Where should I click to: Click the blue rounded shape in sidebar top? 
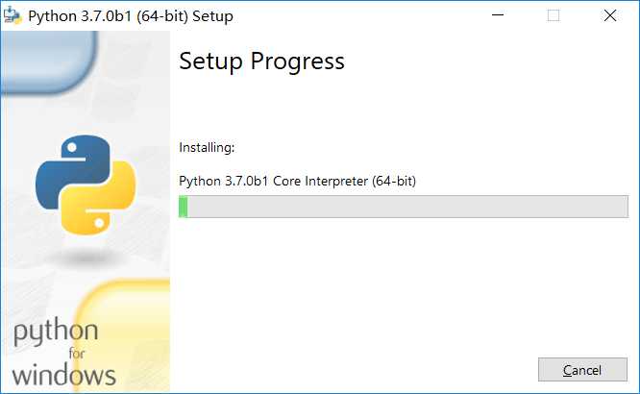click(x=48, y=62)
